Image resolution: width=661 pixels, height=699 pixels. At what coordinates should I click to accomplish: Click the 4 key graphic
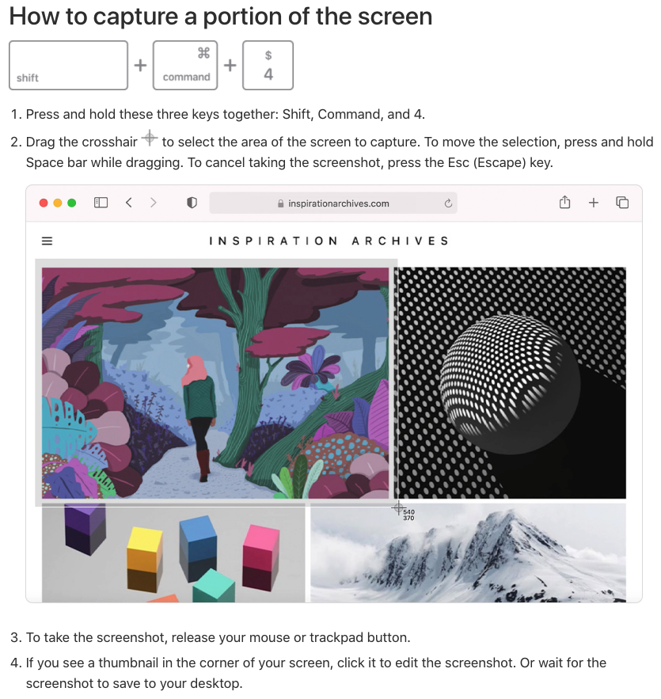(268, 66)
